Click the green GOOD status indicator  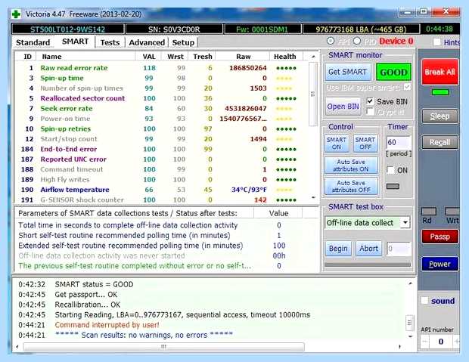click(x=393, y=72)
